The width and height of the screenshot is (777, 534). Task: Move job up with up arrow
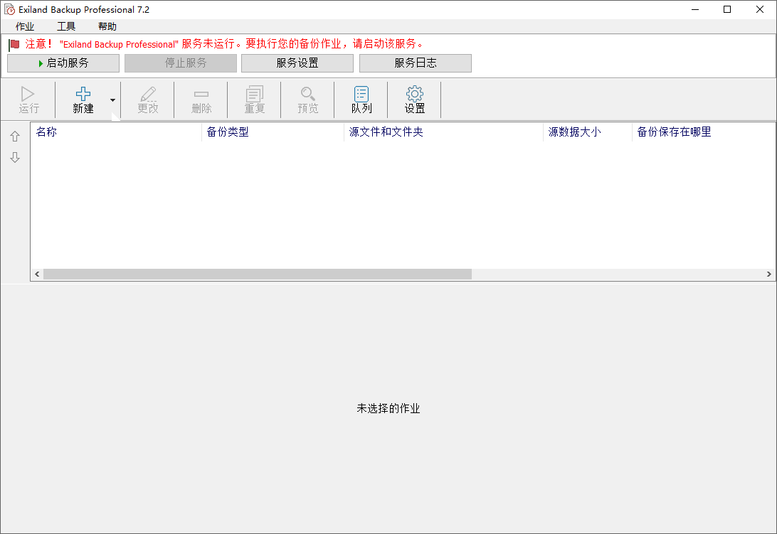point(15,137)
